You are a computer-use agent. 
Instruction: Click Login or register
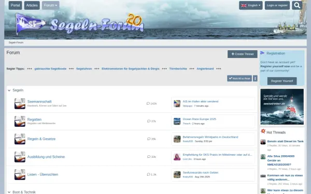277,5
